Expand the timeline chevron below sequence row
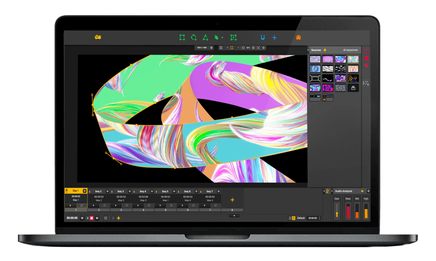Viewport: 436px width, 261px height. click(235, 215)
